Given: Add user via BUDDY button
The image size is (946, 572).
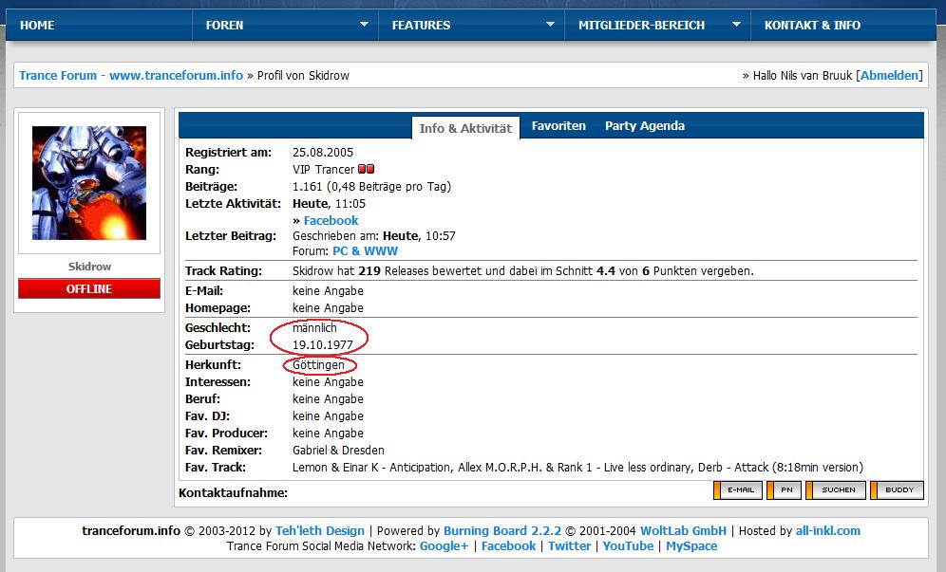Looking at the screenshot, I should point(898,490).
